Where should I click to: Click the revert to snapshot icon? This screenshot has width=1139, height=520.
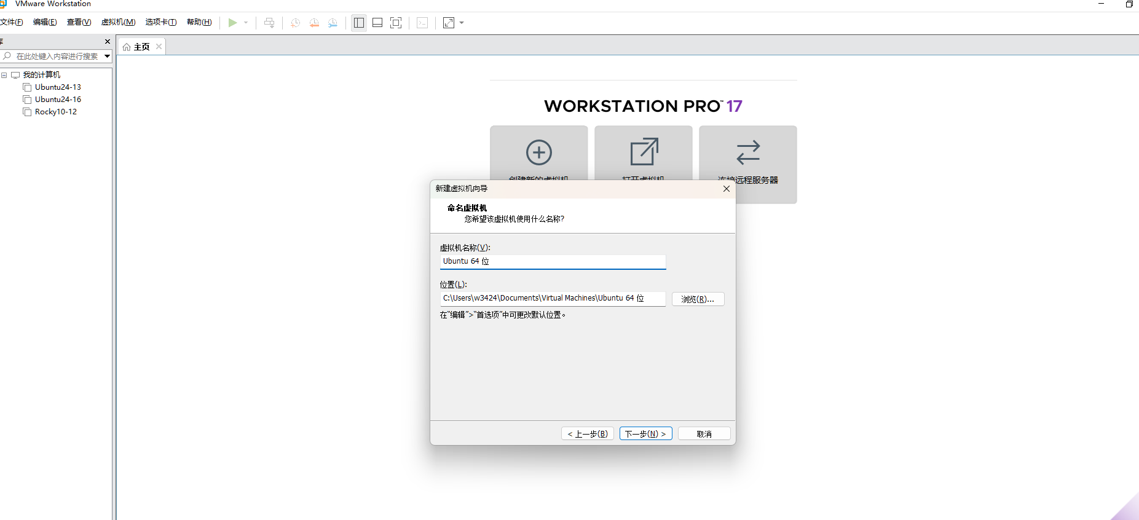(x=314, y=23)
